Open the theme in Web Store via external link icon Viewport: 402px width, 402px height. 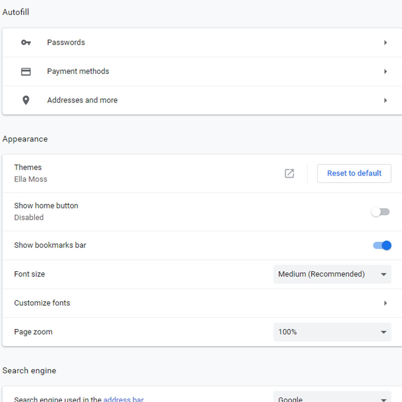[289, 173]
